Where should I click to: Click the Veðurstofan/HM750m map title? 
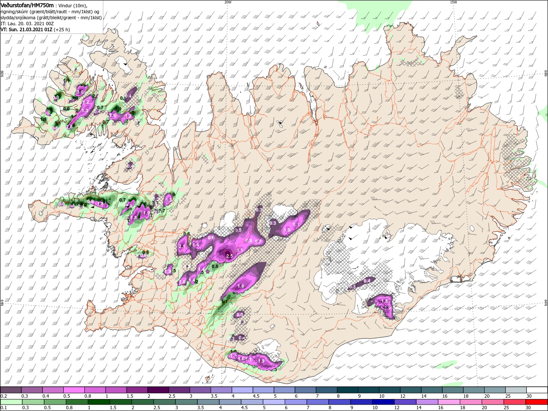tap(27, 5)
